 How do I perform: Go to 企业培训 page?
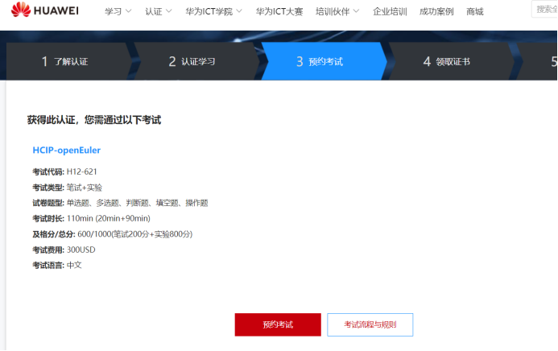tap(390, 12)
